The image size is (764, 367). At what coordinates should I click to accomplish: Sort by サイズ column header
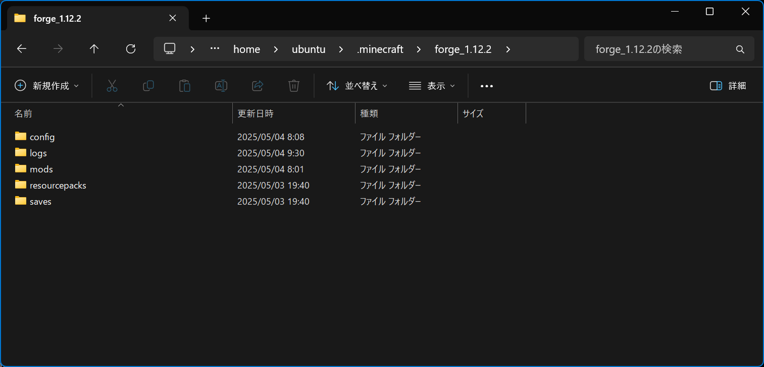click(473, 114)
